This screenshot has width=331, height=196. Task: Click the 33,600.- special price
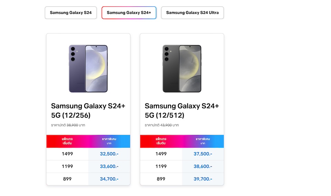pyautogui.click(x=109, y=166)
